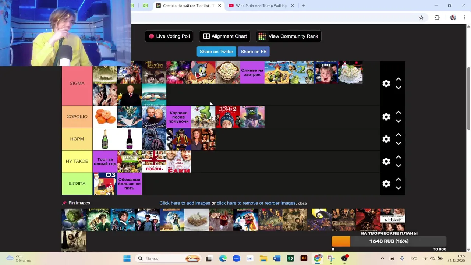This screenshot has height=265, width=471.
Task: Close the image tray hint link
Action: tap(302, 203)
